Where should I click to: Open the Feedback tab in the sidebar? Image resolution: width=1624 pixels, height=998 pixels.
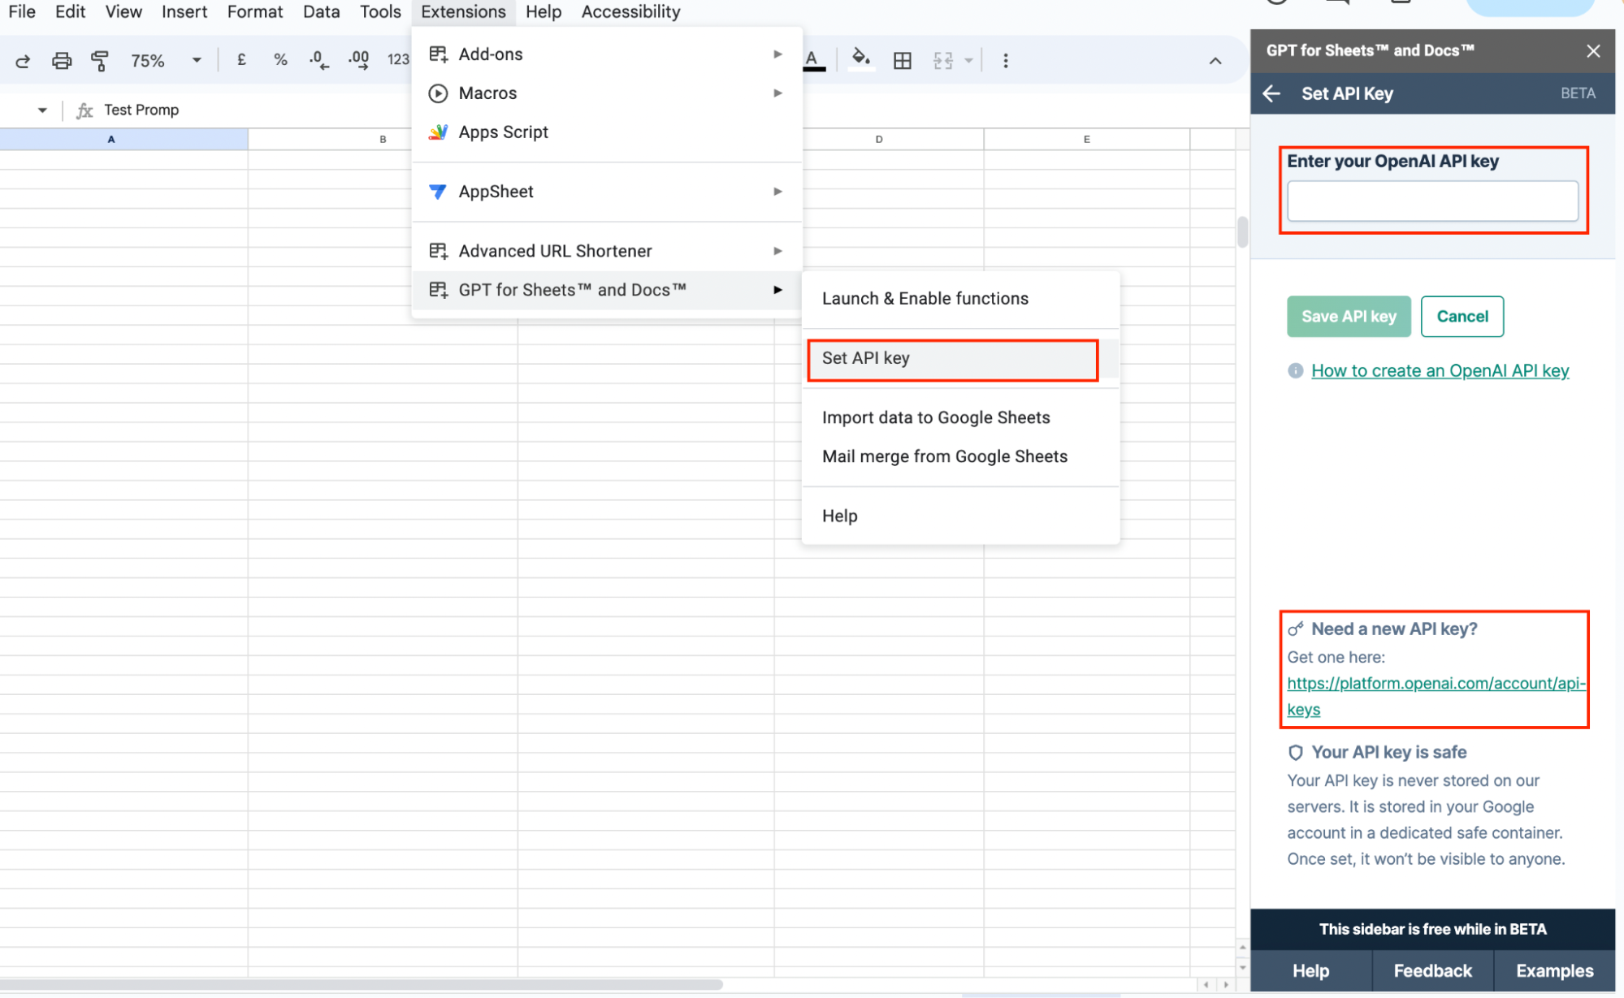(1433, 971)
